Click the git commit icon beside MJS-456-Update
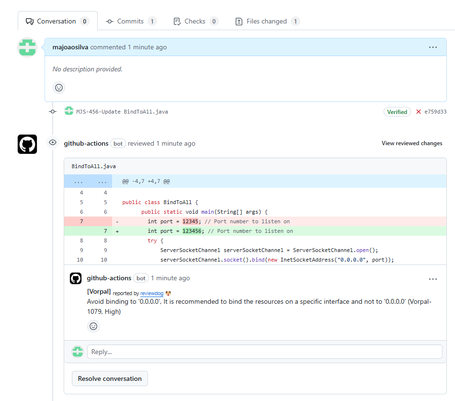Image resolution: width=455 pixels, height=401 pixels. point(53,111)
